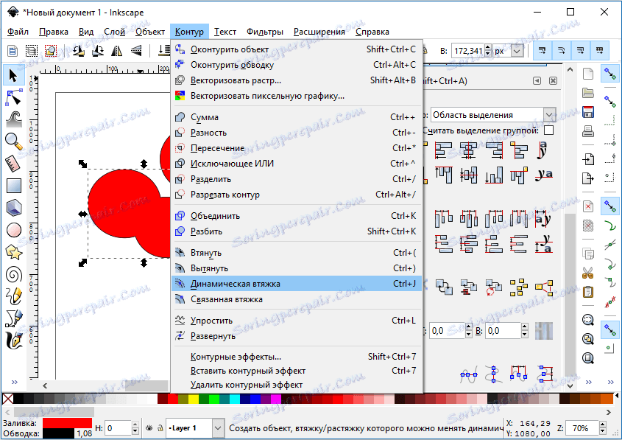This screenshot has height=440, width=622.
Task: Click the Paste clipboard icon
Action: [588, 292]
